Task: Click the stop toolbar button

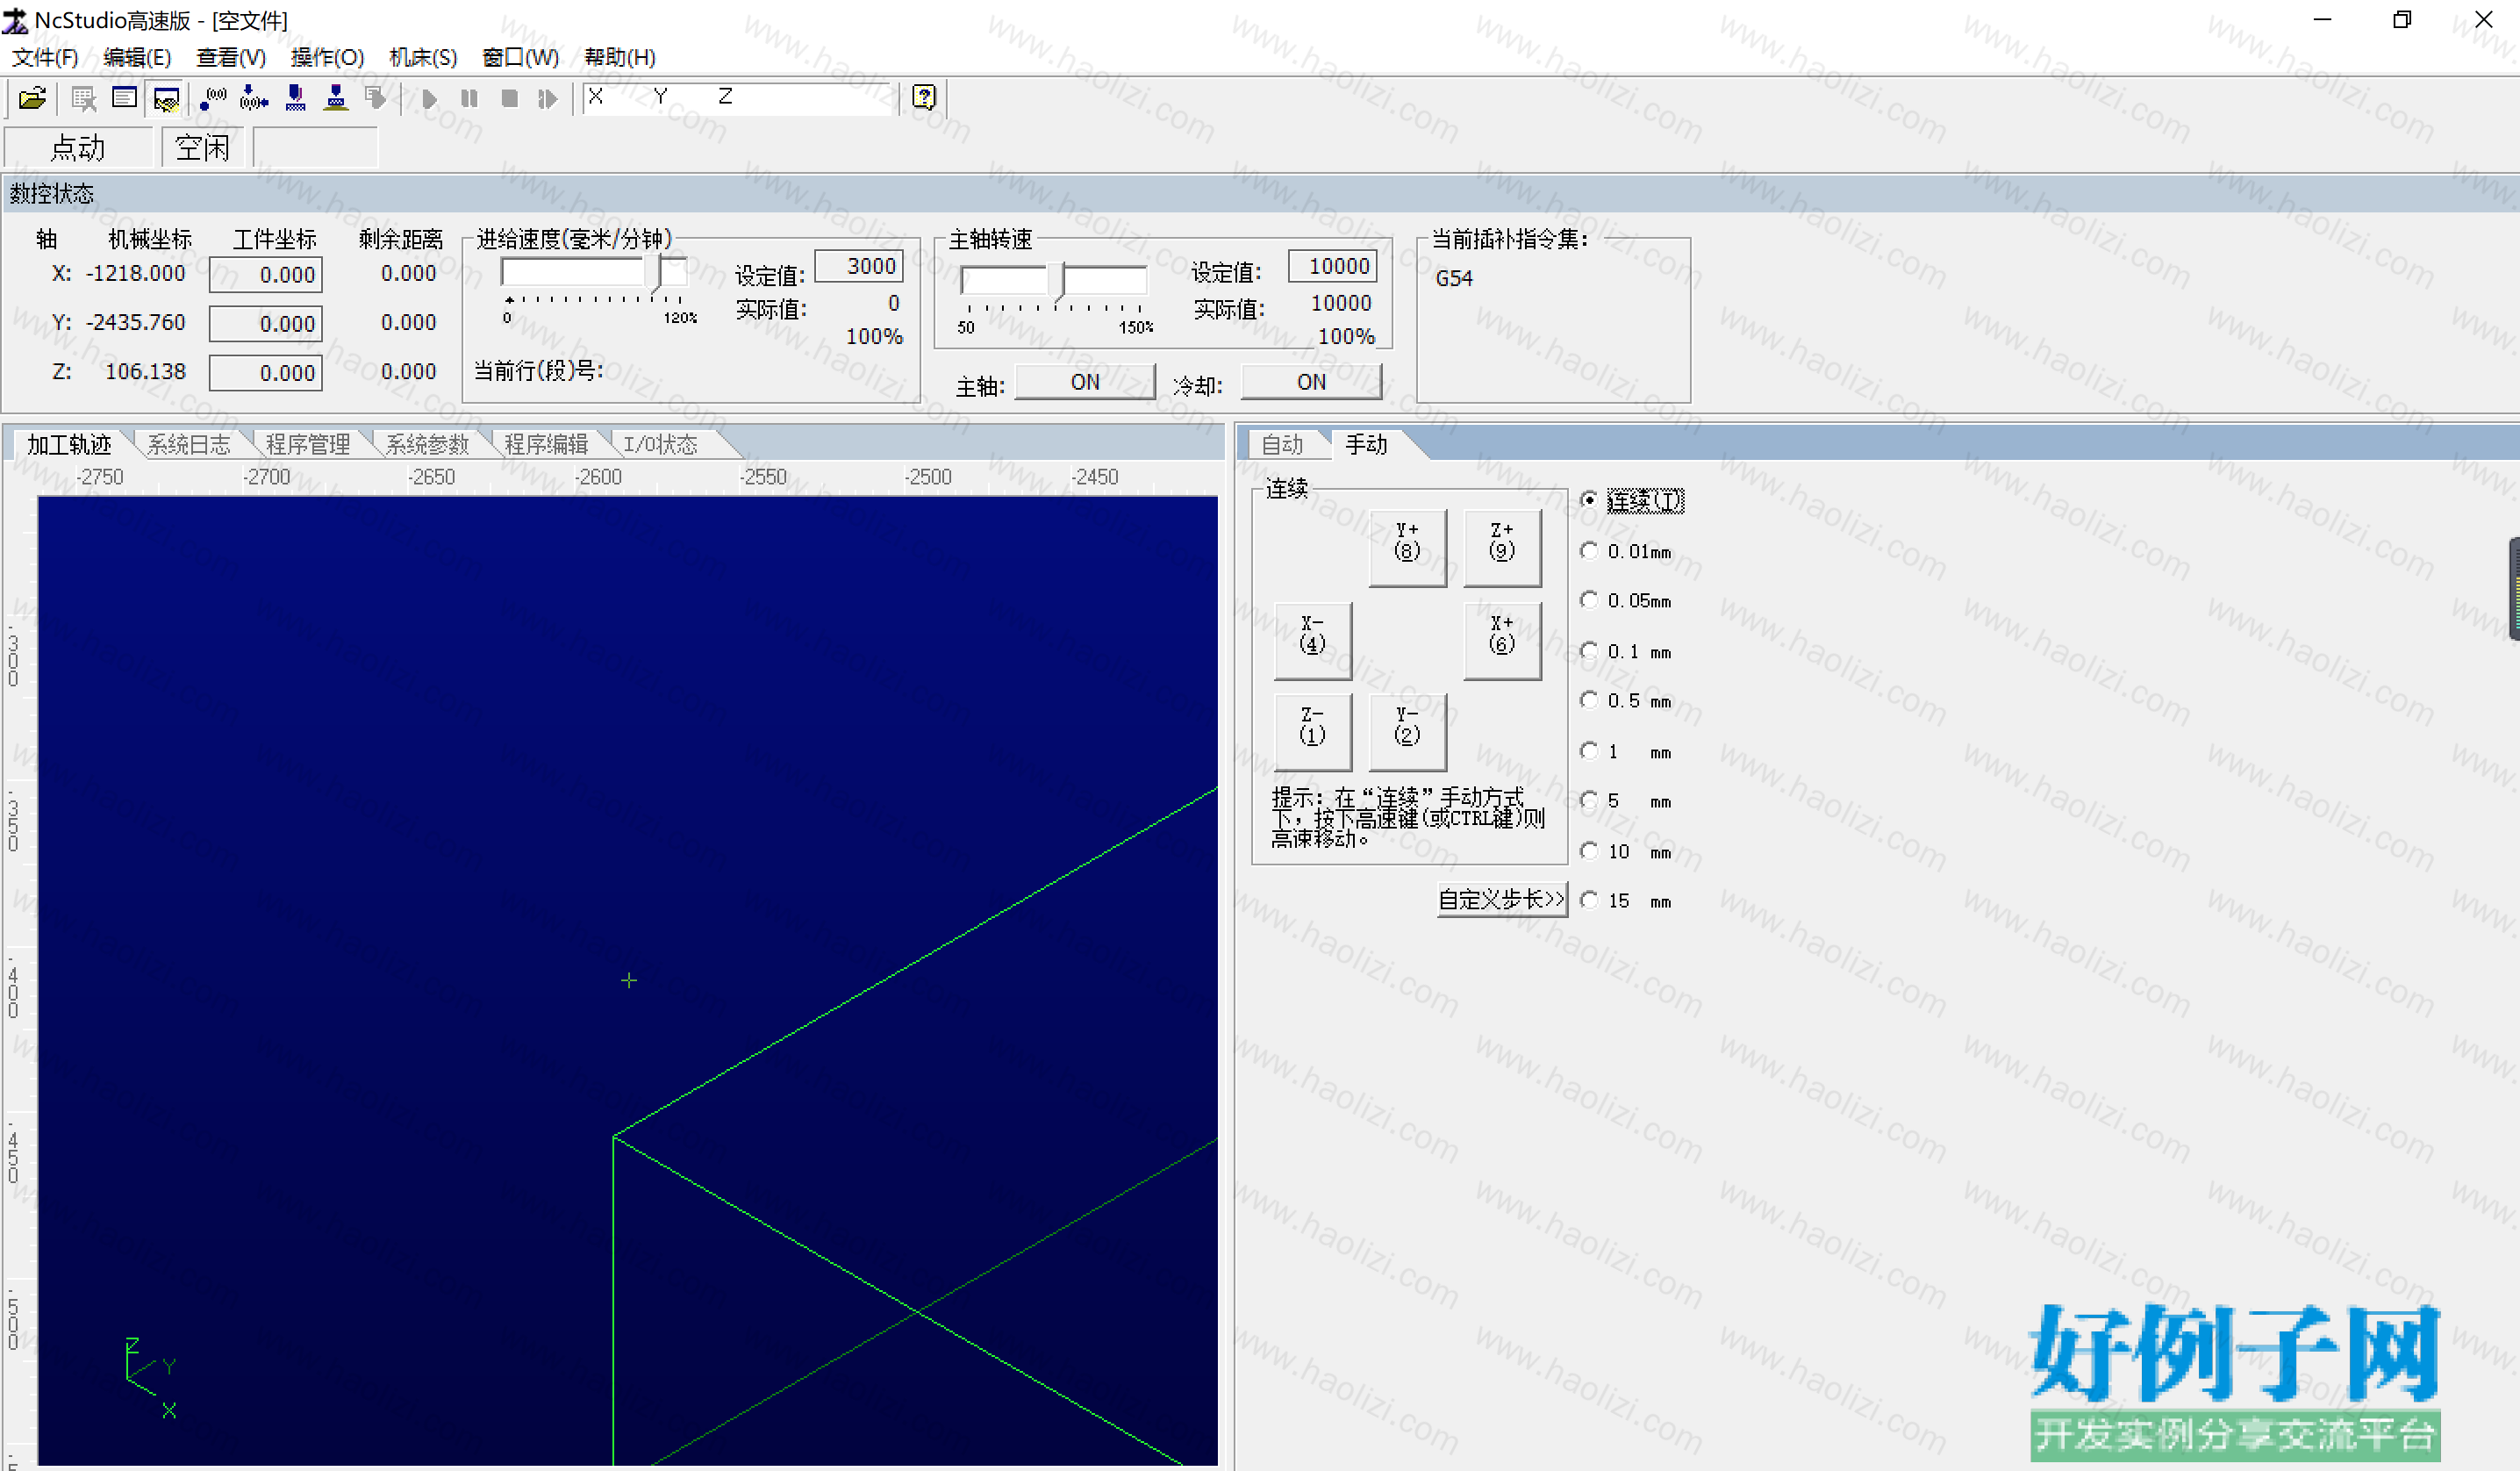Action: [509, 98]
